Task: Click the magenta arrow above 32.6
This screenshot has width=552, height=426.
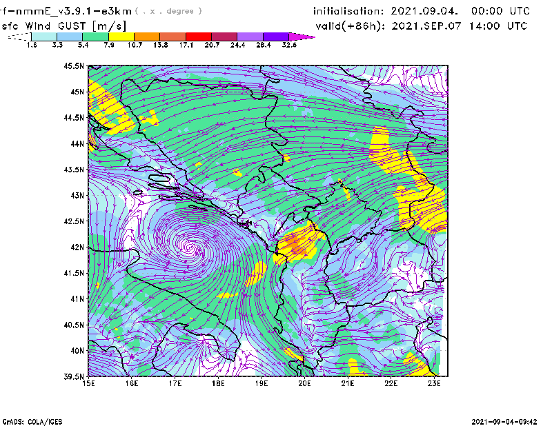Action: click(302, 37)
